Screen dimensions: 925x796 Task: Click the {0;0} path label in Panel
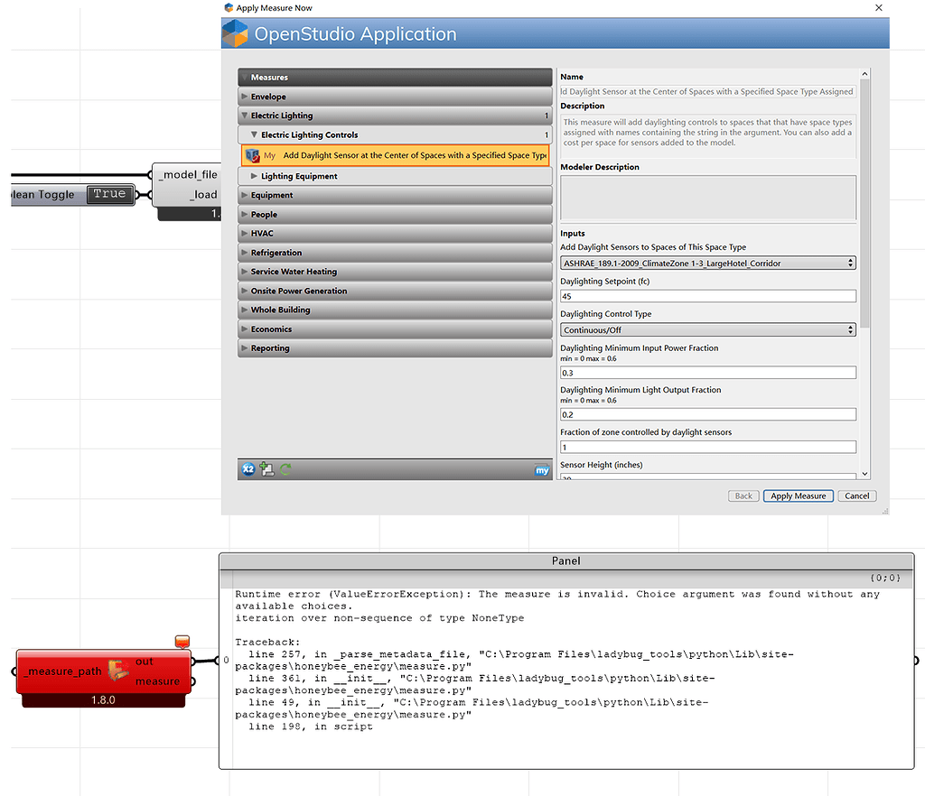885,578
